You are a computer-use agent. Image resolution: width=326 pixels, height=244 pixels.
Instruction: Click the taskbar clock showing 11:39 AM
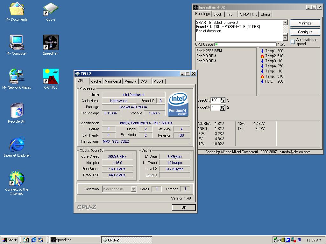pos(314,240)
